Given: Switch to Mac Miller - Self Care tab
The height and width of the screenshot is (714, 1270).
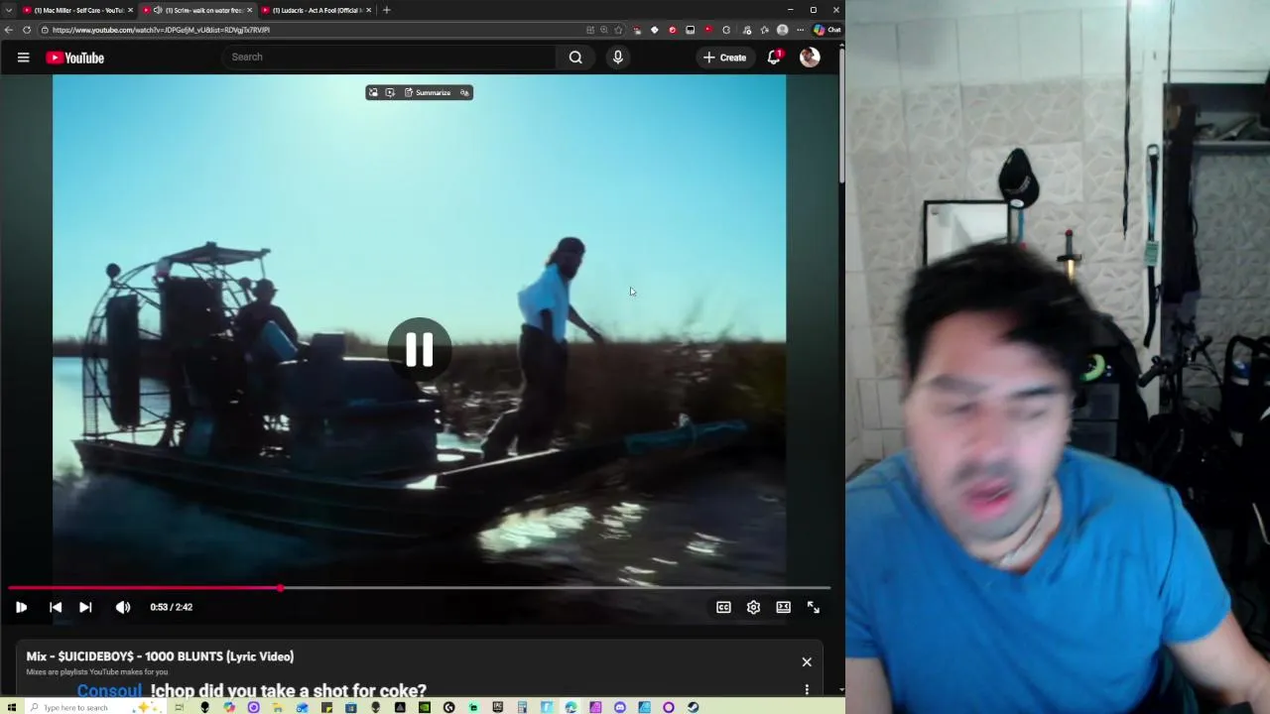Looking at the screenshot, I should [x=76, y=10].
